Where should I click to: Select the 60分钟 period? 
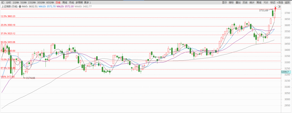[50, 2]
